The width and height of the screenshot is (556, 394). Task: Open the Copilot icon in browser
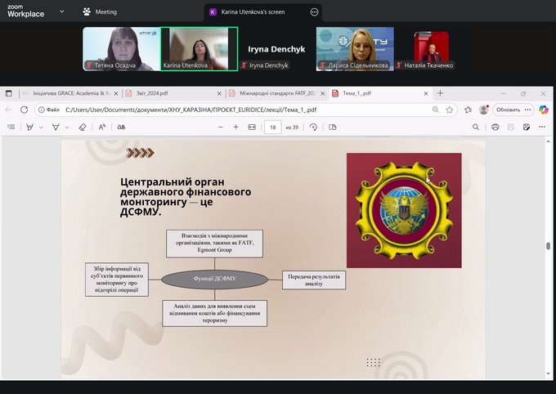pyautogui.click(x=543, y=110)
